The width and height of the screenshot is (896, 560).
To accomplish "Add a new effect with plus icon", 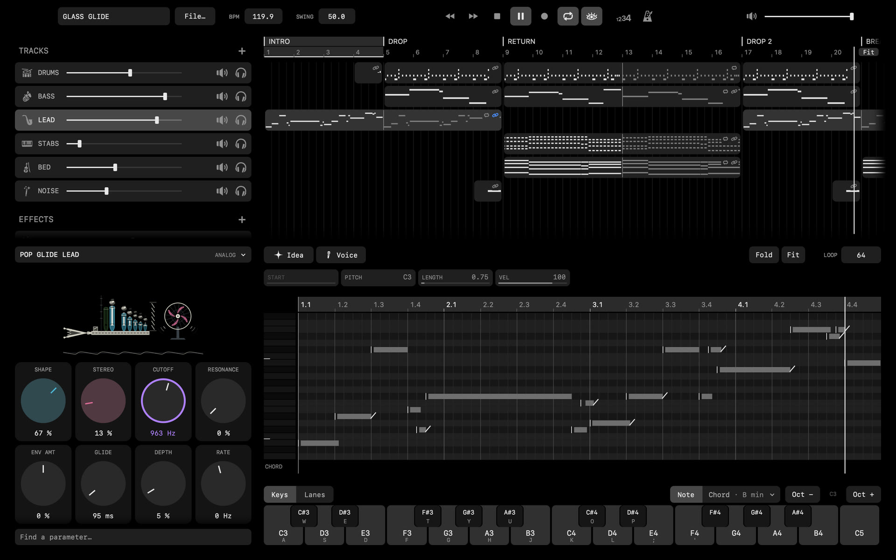I will [x=242, y=219].
